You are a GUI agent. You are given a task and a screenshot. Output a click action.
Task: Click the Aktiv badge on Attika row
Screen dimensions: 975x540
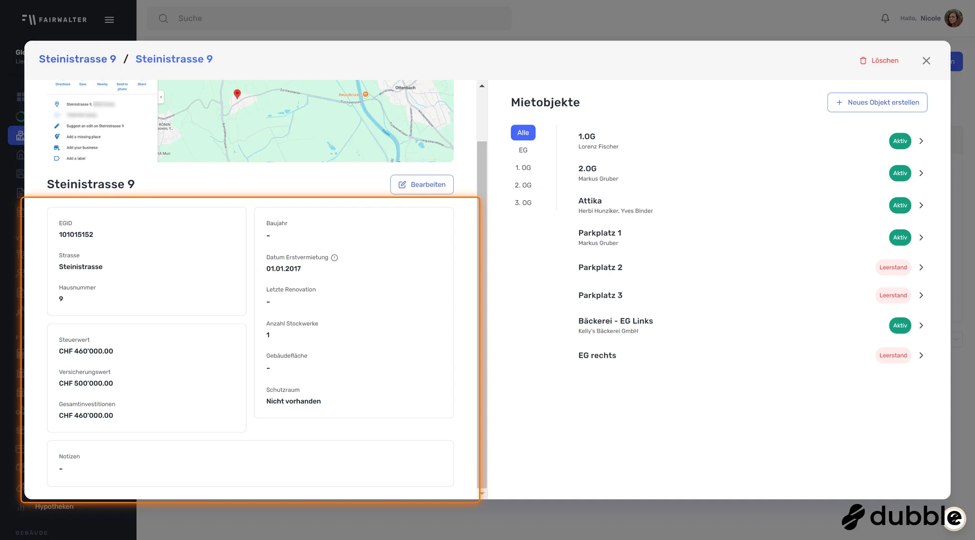click(x=900, y=205)
